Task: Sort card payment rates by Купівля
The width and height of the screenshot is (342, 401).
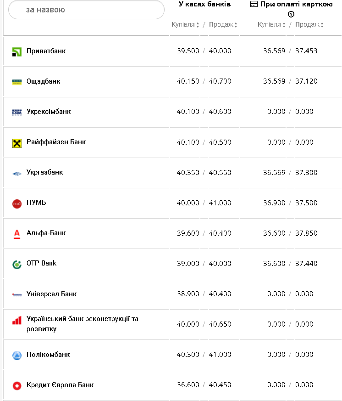Action: (271, 25)
